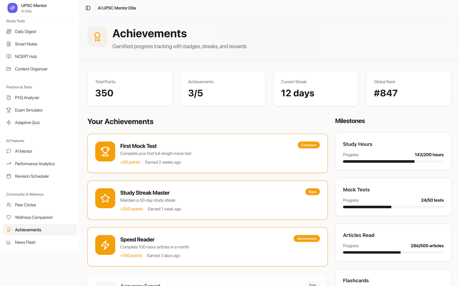
Task: Click 'Earned 1 week ago' text
Action: (x=164, y=209)
